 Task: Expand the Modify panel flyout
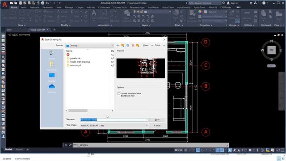click(66, 25)
